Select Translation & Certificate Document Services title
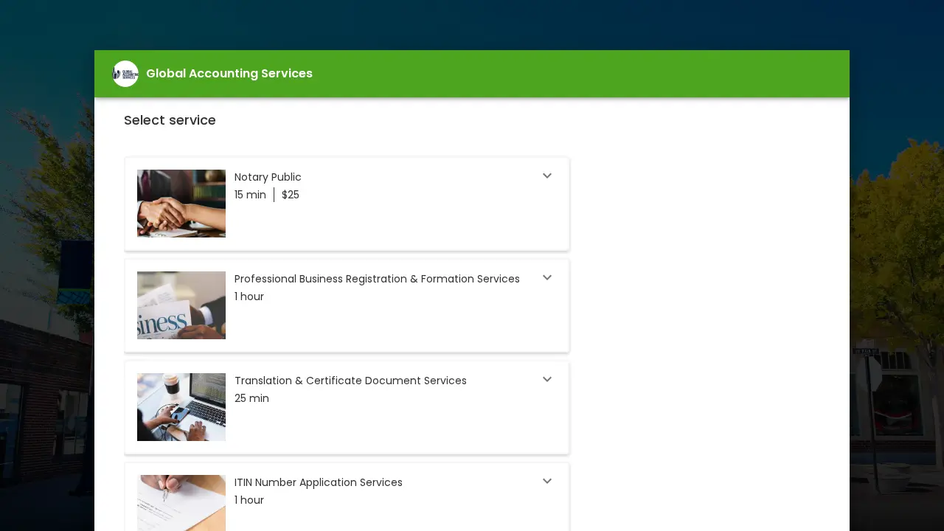944x531 pixels. pyautogui.click(x=350, y=381)
